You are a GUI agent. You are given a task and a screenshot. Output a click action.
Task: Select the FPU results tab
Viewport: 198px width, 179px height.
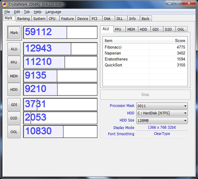(119, 29)
